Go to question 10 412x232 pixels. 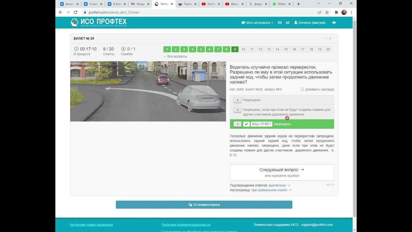coord(243,49)
